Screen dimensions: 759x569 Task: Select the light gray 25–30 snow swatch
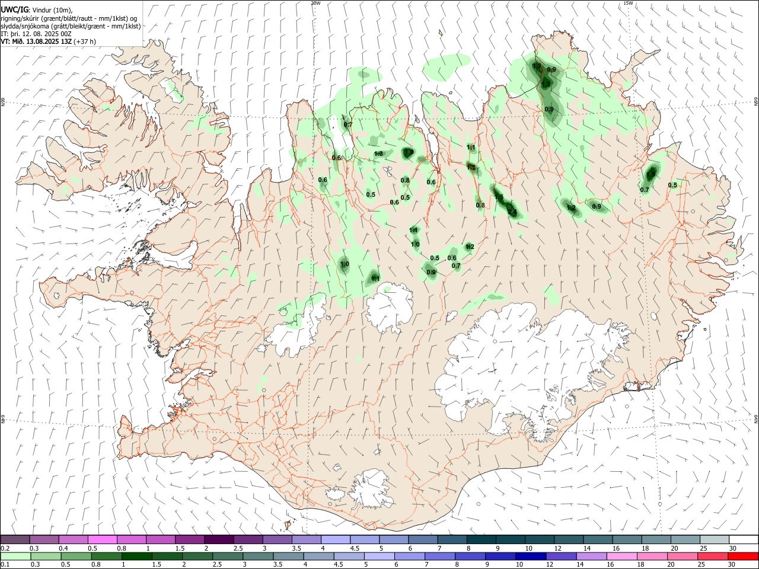pyautogui.click(x=714, y=539)
